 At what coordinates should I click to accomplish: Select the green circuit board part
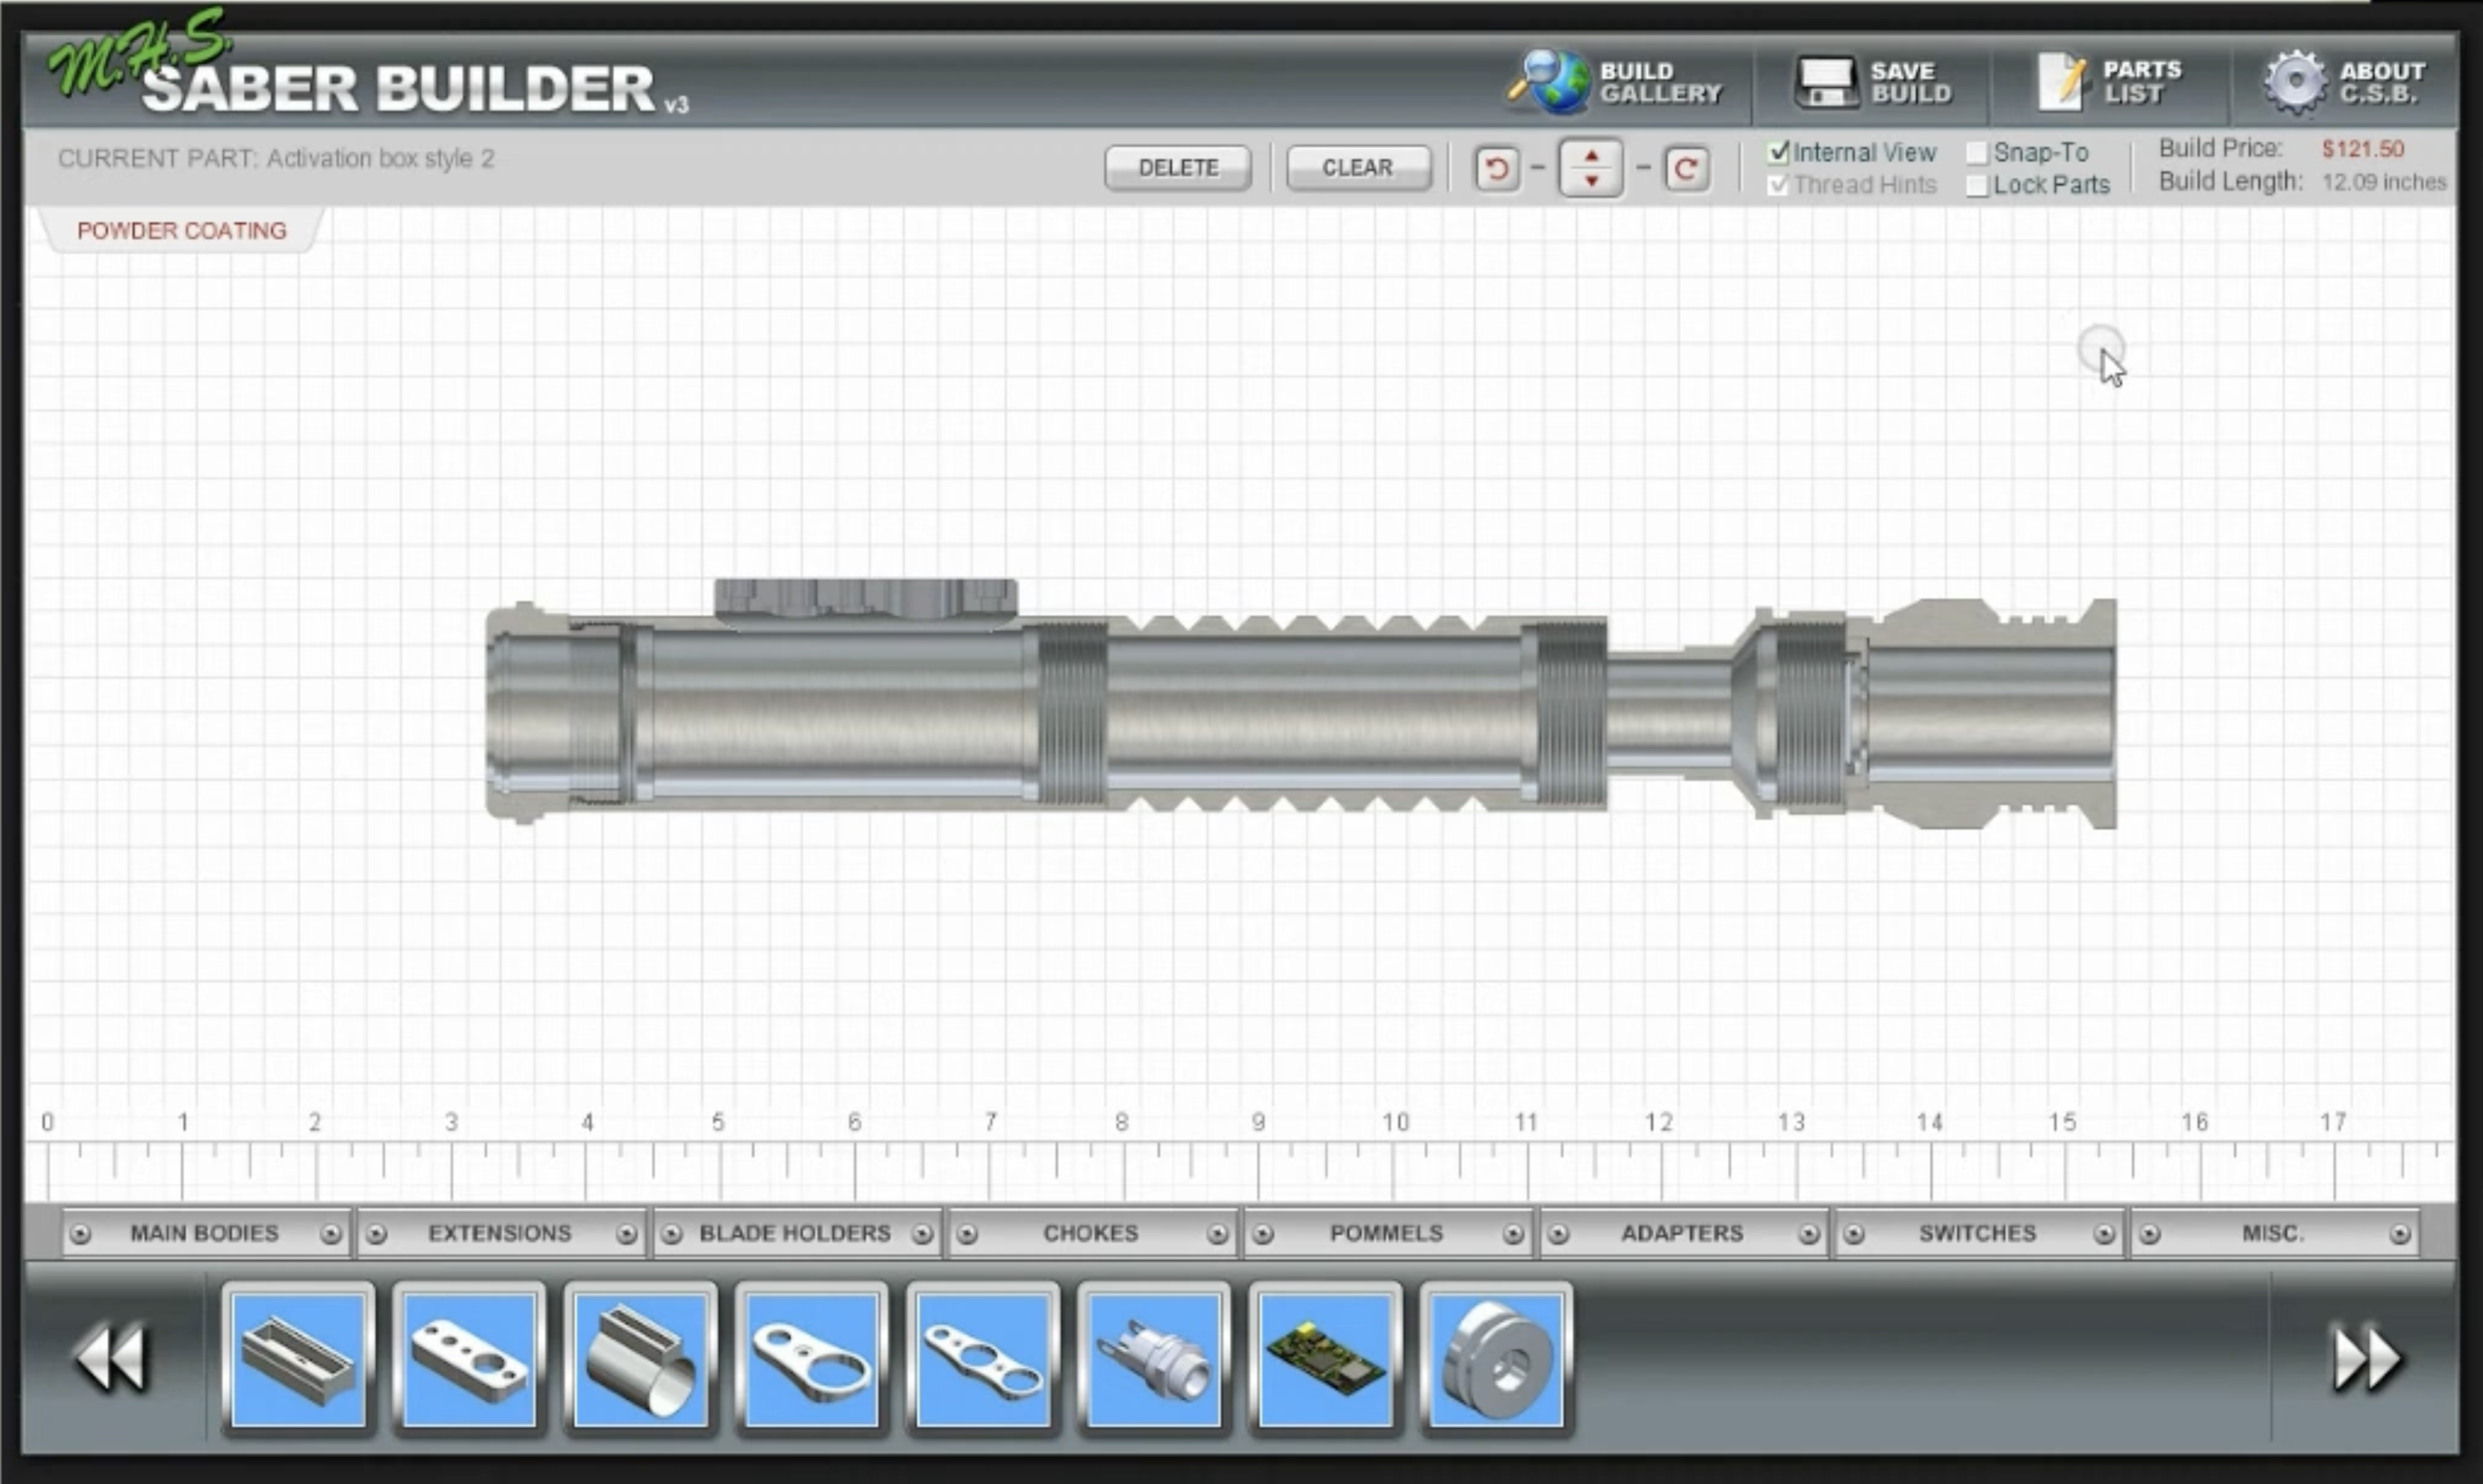[x=1326, y=1359]
